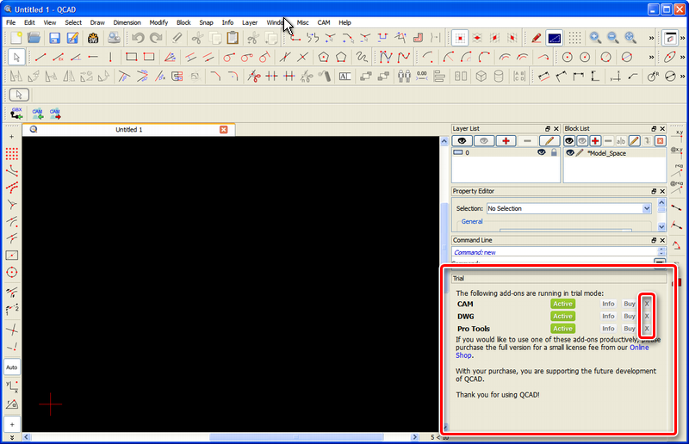Open the Selection dropdown in Property Editor
Viewport: 689px width, 444px height.
click(x=647, y=208)
